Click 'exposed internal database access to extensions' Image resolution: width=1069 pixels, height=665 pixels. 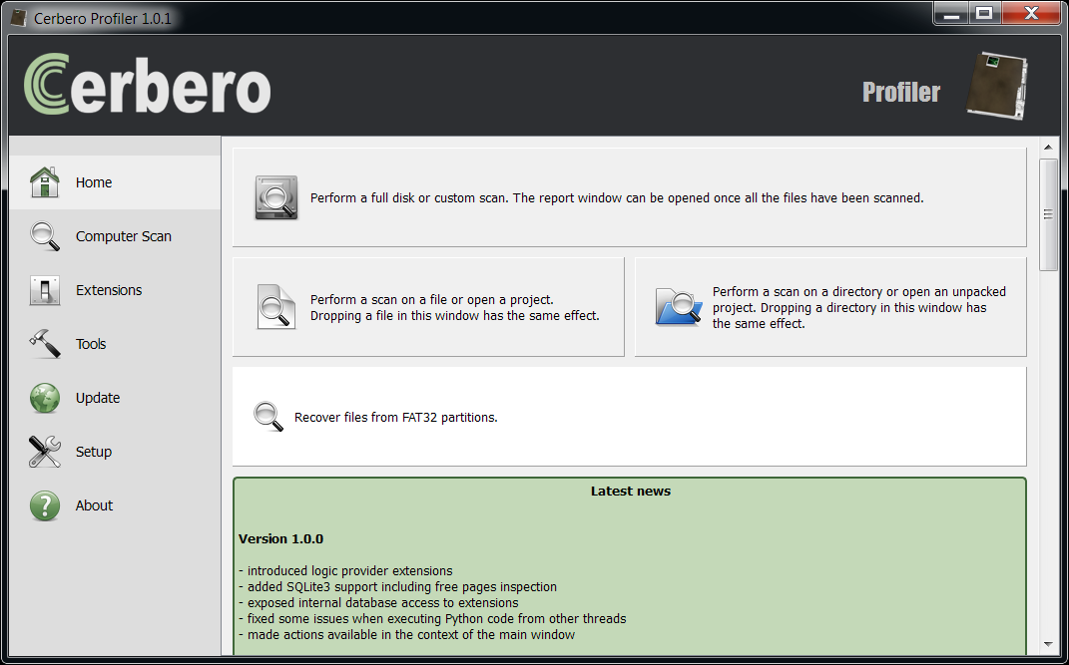coord(378,603)
